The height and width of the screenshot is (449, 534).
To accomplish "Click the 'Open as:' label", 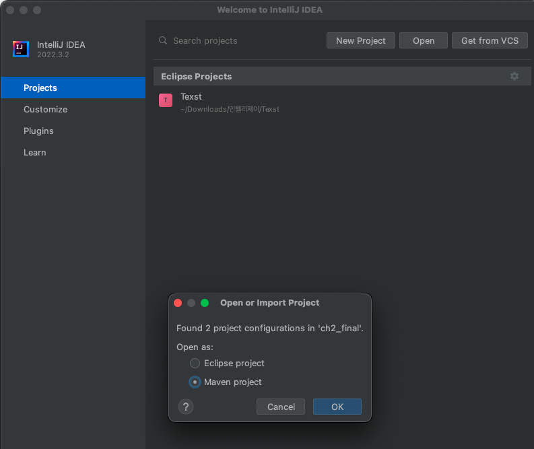I will [195, 347].
